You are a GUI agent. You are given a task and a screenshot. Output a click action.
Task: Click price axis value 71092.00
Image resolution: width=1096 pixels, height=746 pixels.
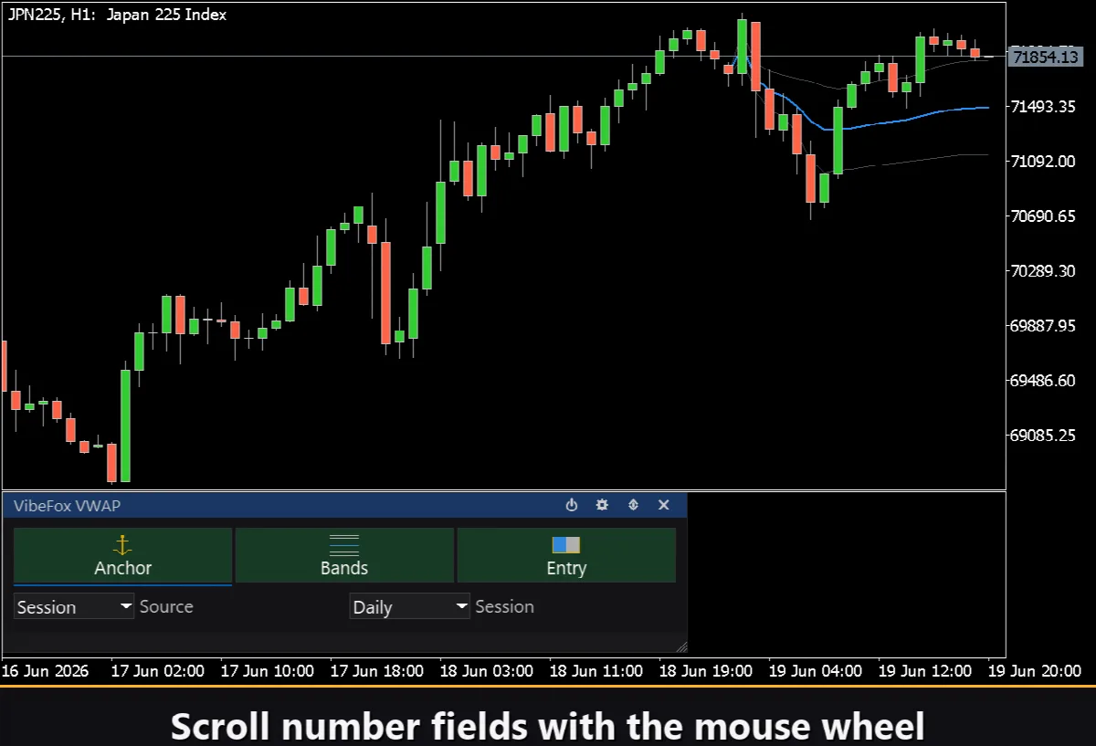1044,162
